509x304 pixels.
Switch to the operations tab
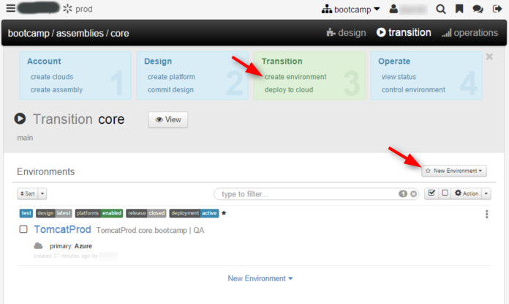[470, 33]
